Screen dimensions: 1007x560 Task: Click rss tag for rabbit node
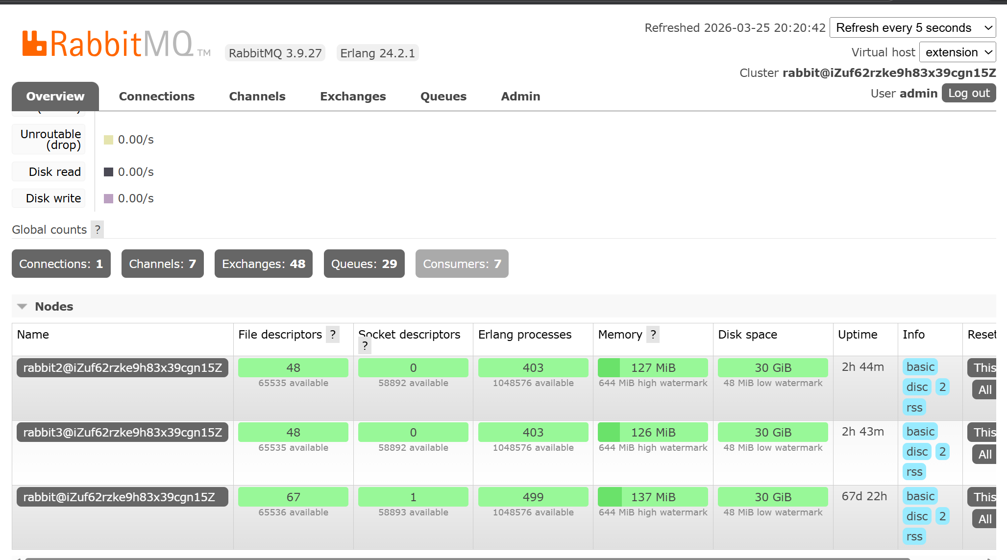point(914,536)
